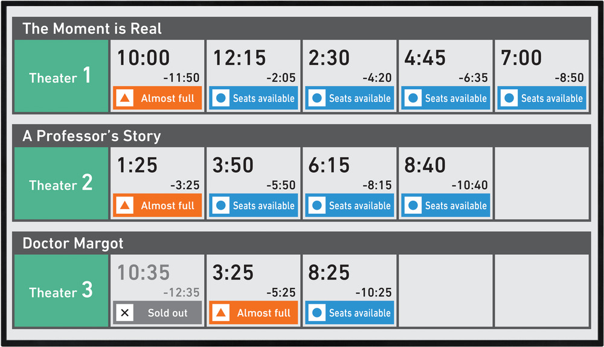Click the sold out X icon for 10:35

point(124,313)
